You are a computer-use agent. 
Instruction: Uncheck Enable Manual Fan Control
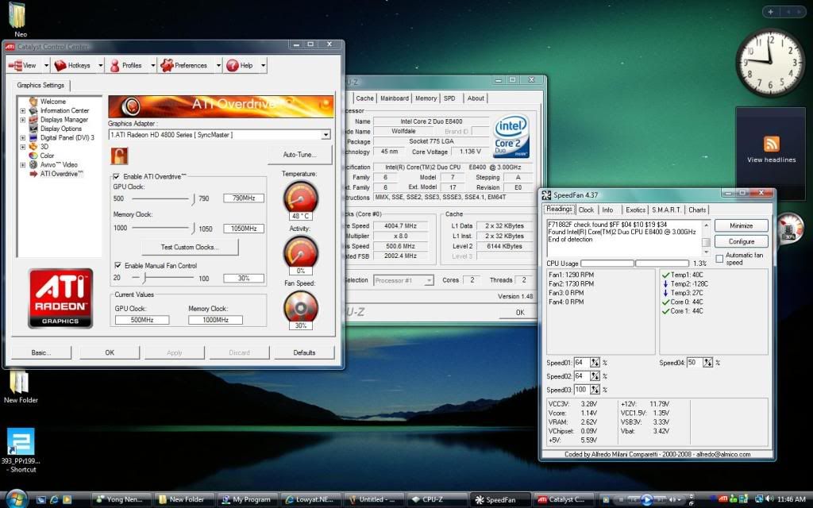click(117, 265)
